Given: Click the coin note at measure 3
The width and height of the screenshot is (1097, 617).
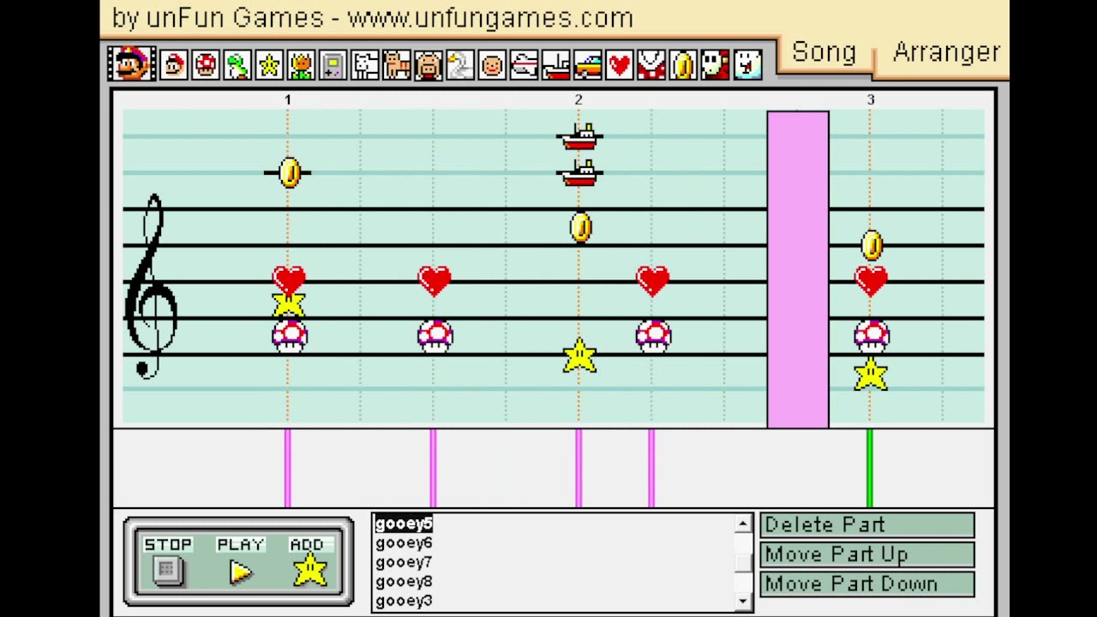Looking at the screenshot, I should coord(872,245).
